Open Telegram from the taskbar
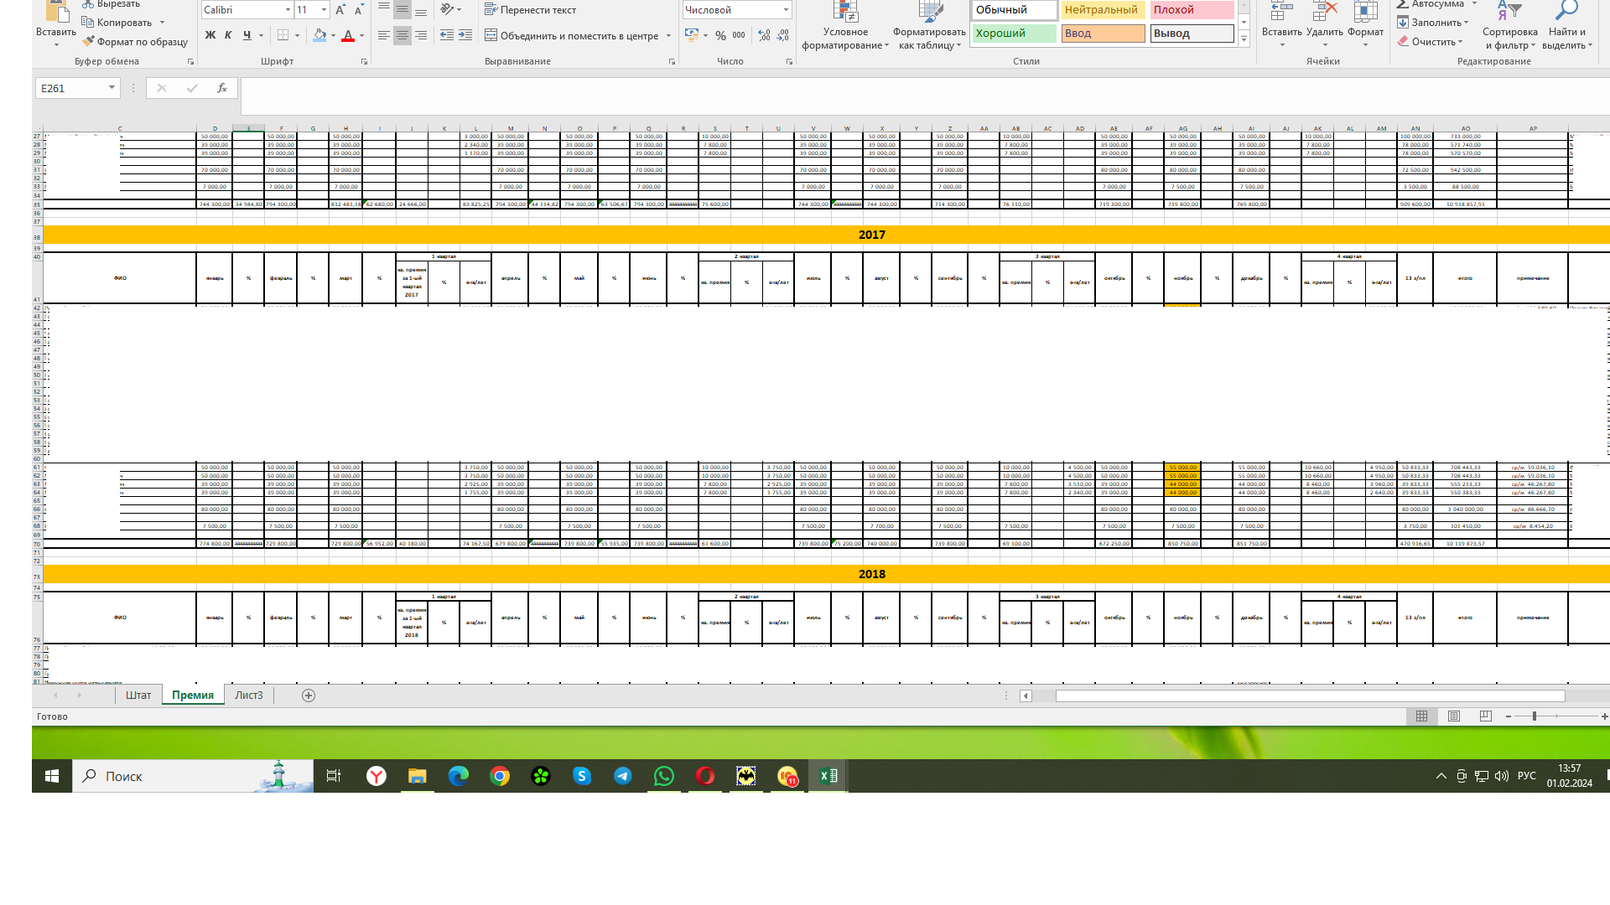 coord(623,776)
